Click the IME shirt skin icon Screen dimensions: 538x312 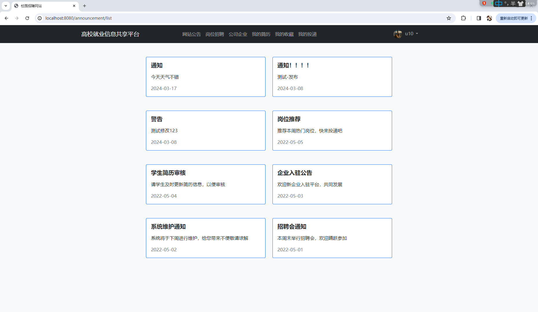point(521,3)
